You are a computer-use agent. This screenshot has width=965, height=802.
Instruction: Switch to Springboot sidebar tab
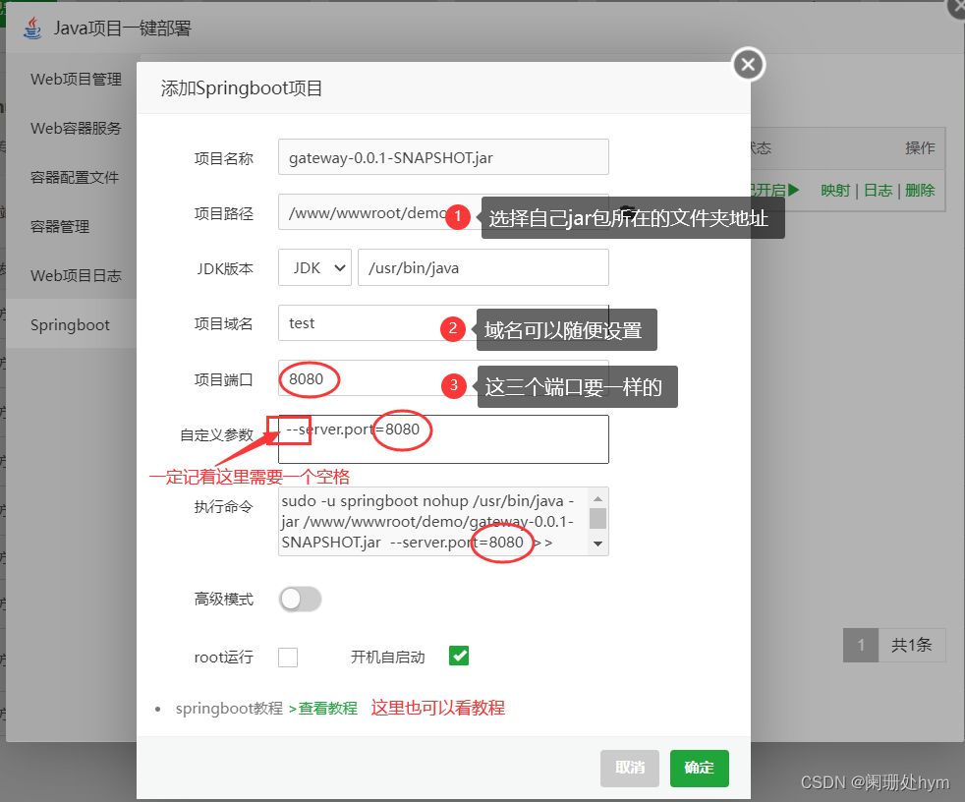[70, 325]
